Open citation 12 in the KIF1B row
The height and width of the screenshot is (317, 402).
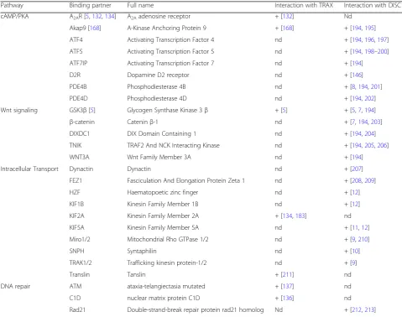[355, 204]
